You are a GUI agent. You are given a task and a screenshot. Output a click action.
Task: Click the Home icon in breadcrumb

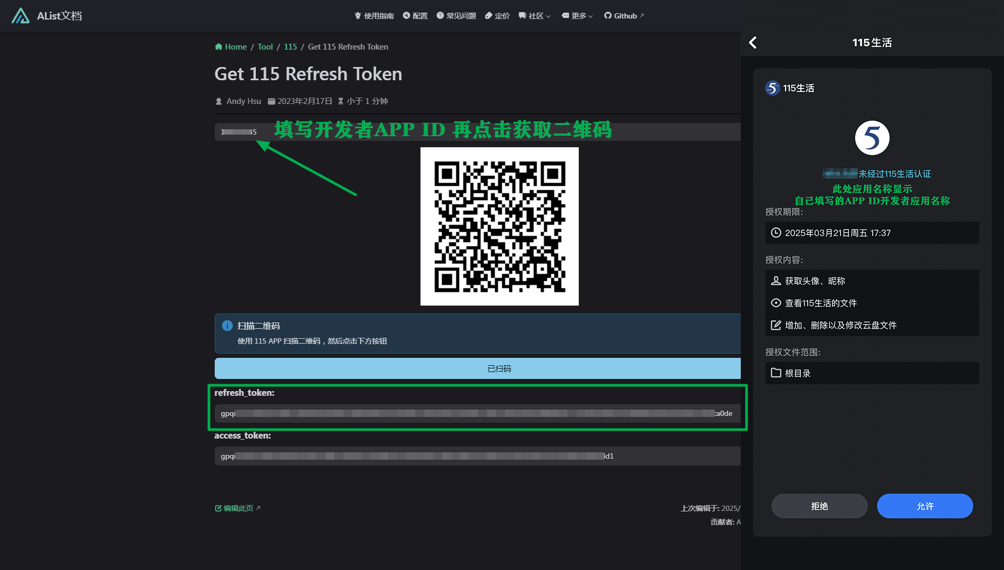tap(218, 47)
